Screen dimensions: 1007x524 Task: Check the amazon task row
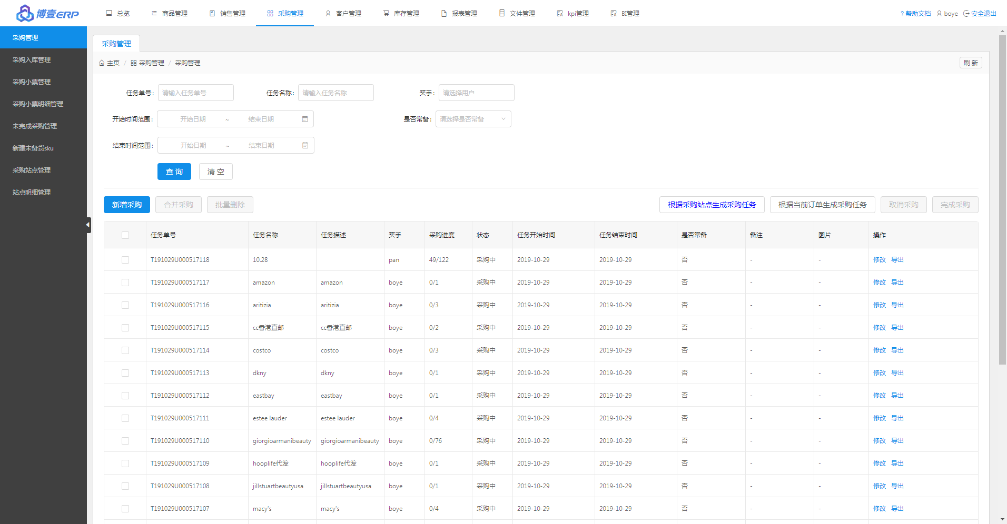[x=125, y=283]
